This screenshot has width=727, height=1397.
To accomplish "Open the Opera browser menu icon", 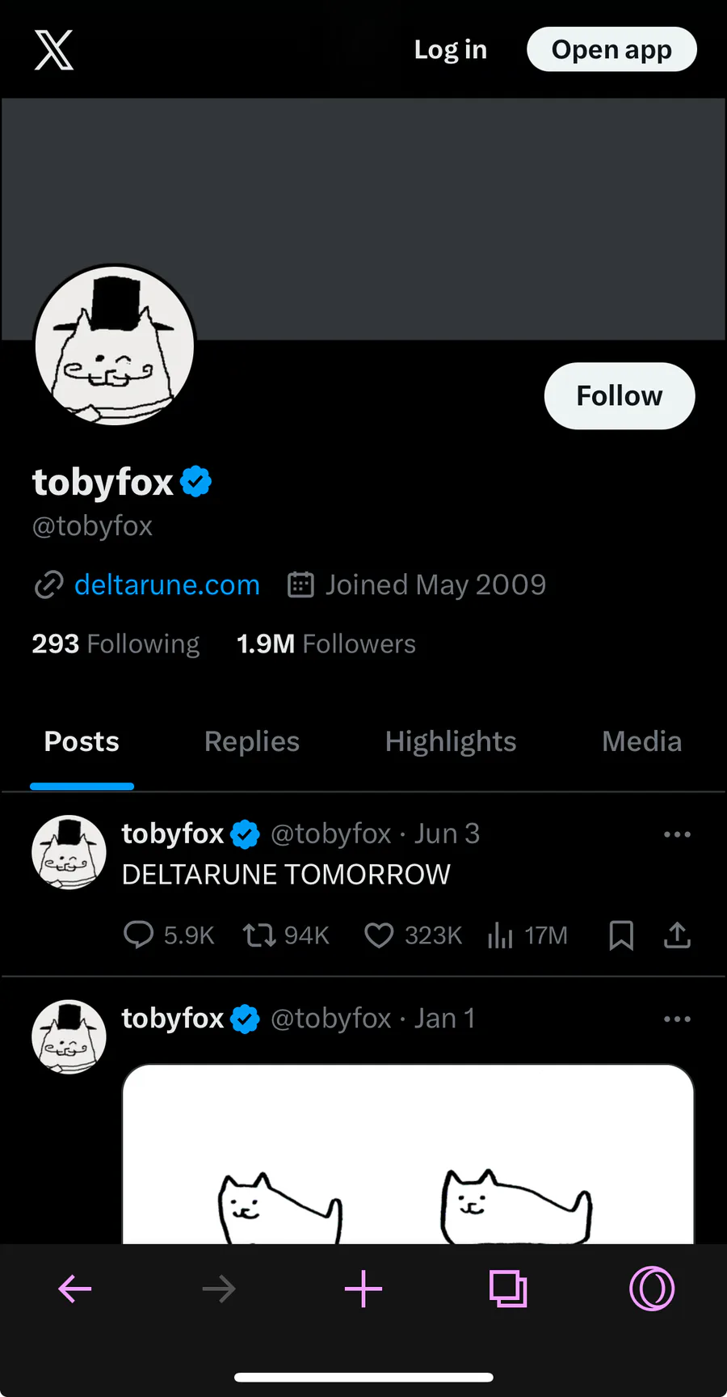I will point(651,1289).
